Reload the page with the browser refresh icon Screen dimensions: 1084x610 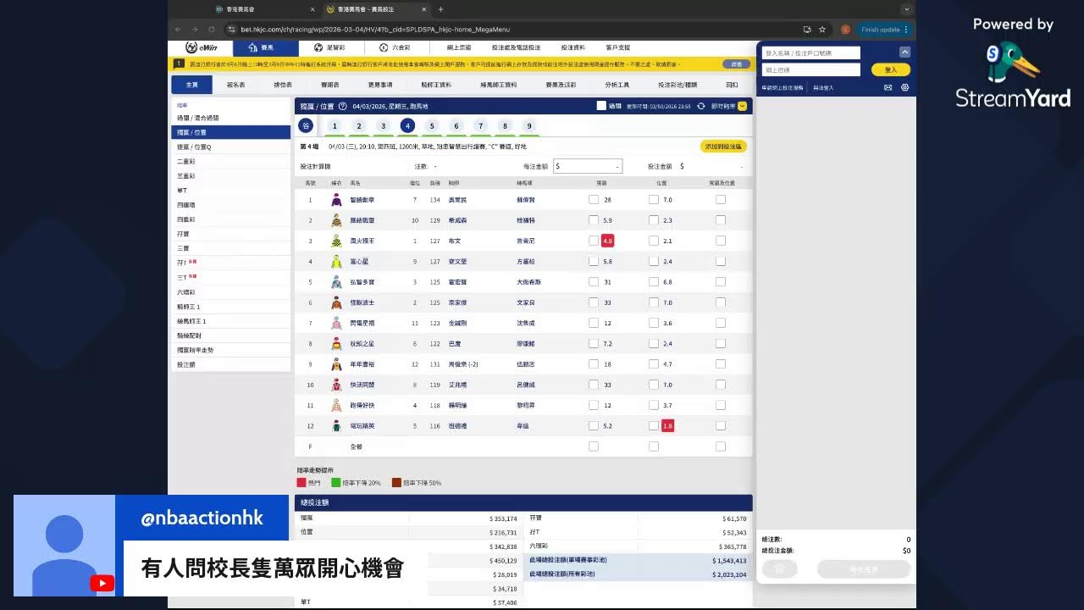click(213, 30)
